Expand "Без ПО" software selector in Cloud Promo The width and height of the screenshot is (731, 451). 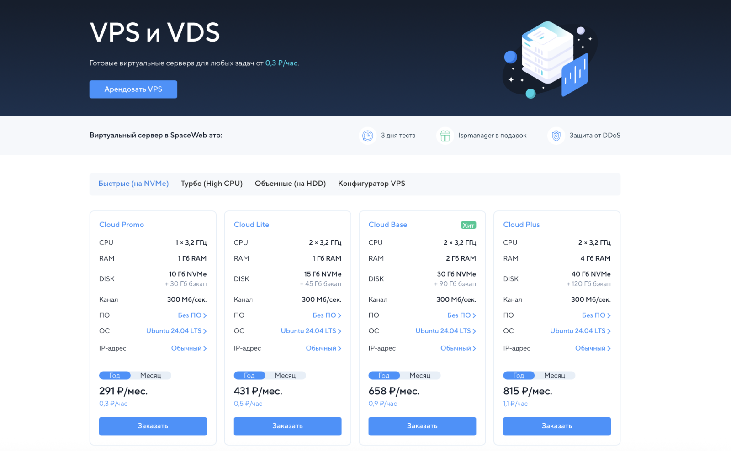click(190, 315)
